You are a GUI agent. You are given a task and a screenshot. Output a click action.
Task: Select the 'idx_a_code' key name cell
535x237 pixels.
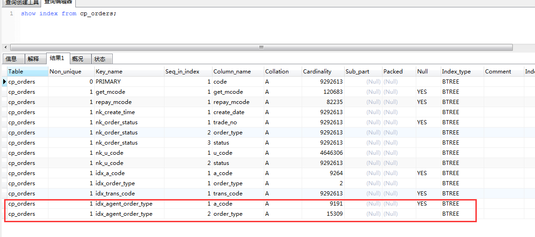129,173
